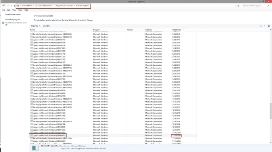Click the Forward navigation arrow
This screenshot has height=152, width=272.
pyautogui.click(x=8, y=6)
